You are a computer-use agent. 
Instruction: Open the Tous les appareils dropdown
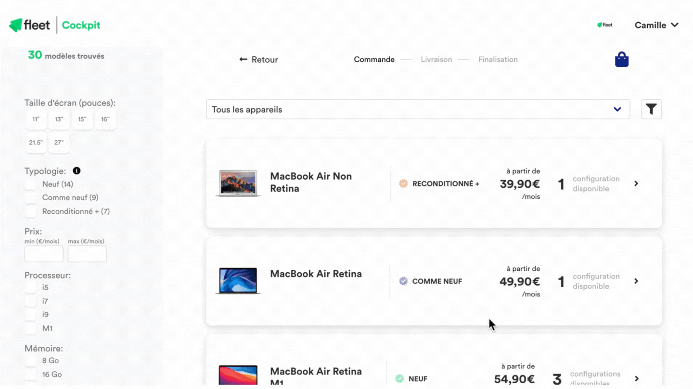(418, 109)
